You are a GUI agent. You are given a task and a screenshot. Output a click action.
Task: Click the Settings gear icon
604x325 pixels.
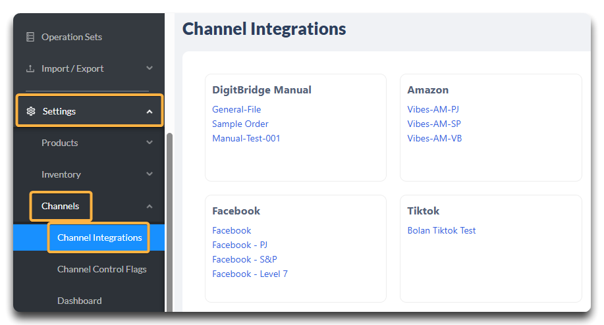pos(31,111)
